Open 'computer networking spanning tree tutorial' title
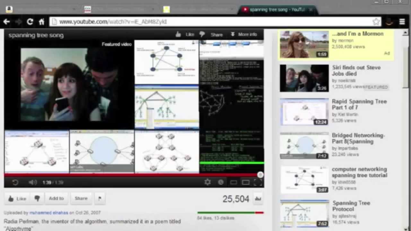This screenshot has height=231, width=411. pos(359,172)
